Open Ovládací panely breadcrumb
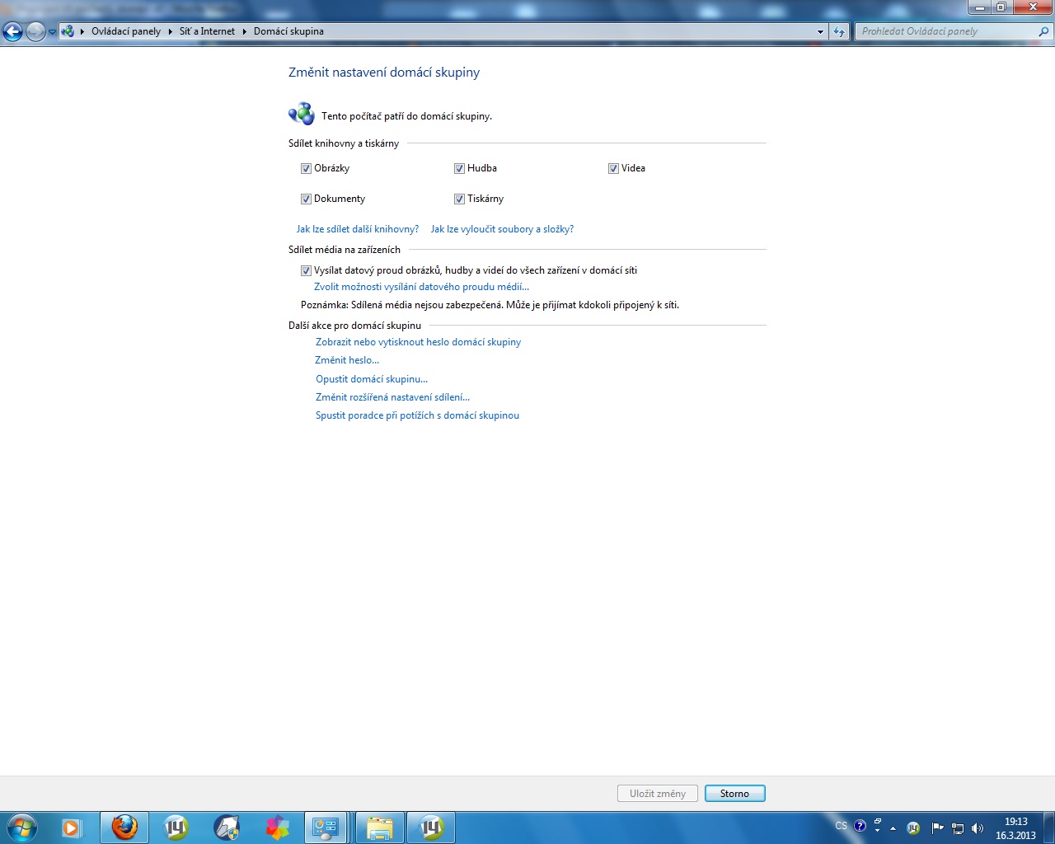Image resolution: width=1055 pixels, height=844 pixels. [x=126, y=31]
